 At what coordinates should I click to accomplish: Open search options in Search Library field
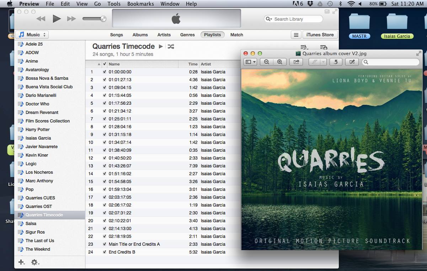coord(269,19)
